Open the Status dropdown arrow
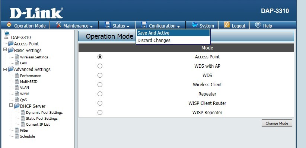The image size is (306, 148). (128, 26)
